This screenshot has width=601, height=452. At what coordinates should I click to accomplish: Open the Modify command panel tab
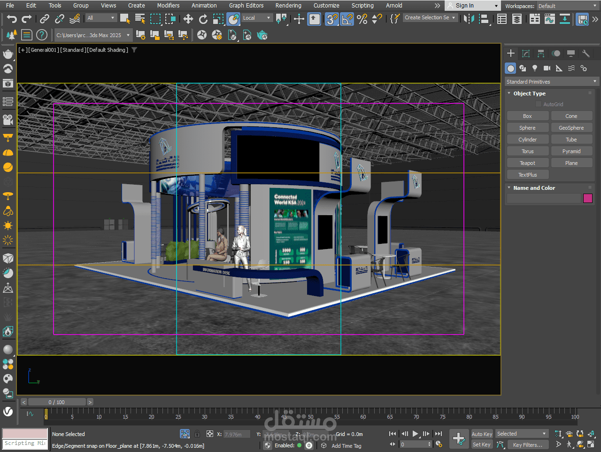(x=526, y=54)
